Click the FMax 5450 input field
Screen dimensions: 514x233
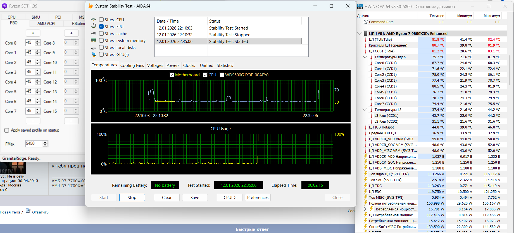[34, 144]
